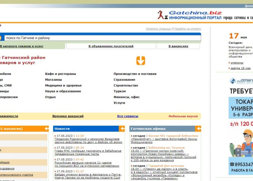The image size is (253, 181).
Task: Click news timestamp '11:38'
Action: 80,136
